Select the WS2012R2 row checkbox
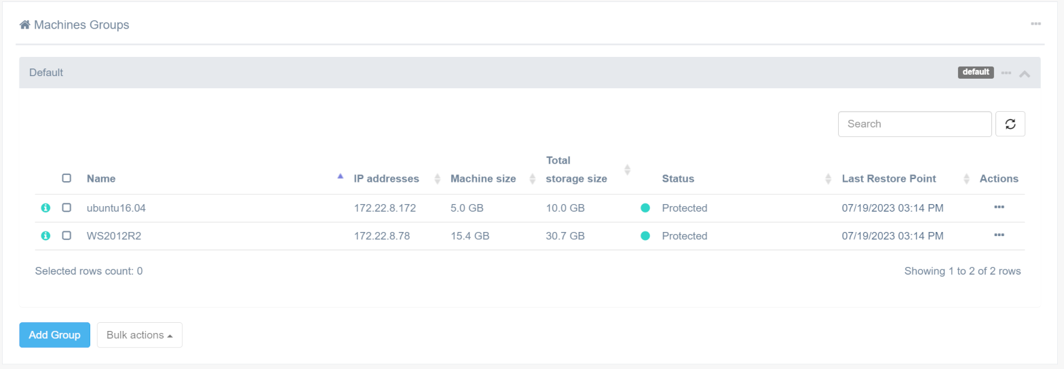The height and width of the screenshot is (369, 1064). (66, 236)
